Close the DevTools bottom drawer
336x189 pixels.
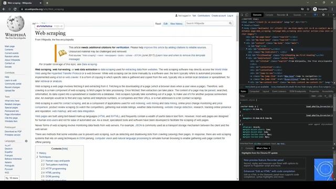pos(333,148)
